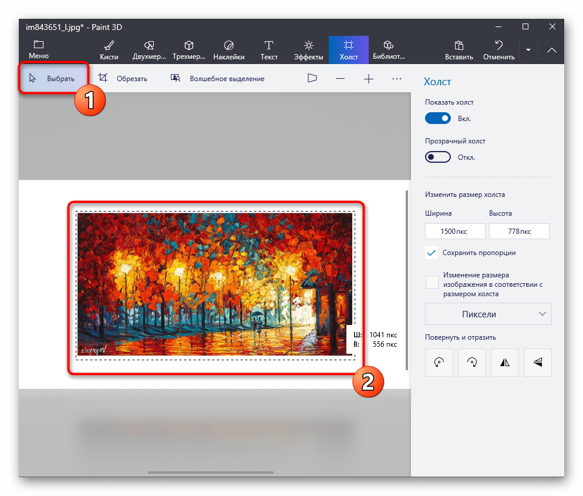This screenshot has width=583, height=496.
Task: Flip the canvas horizontally
Action: 504,363
